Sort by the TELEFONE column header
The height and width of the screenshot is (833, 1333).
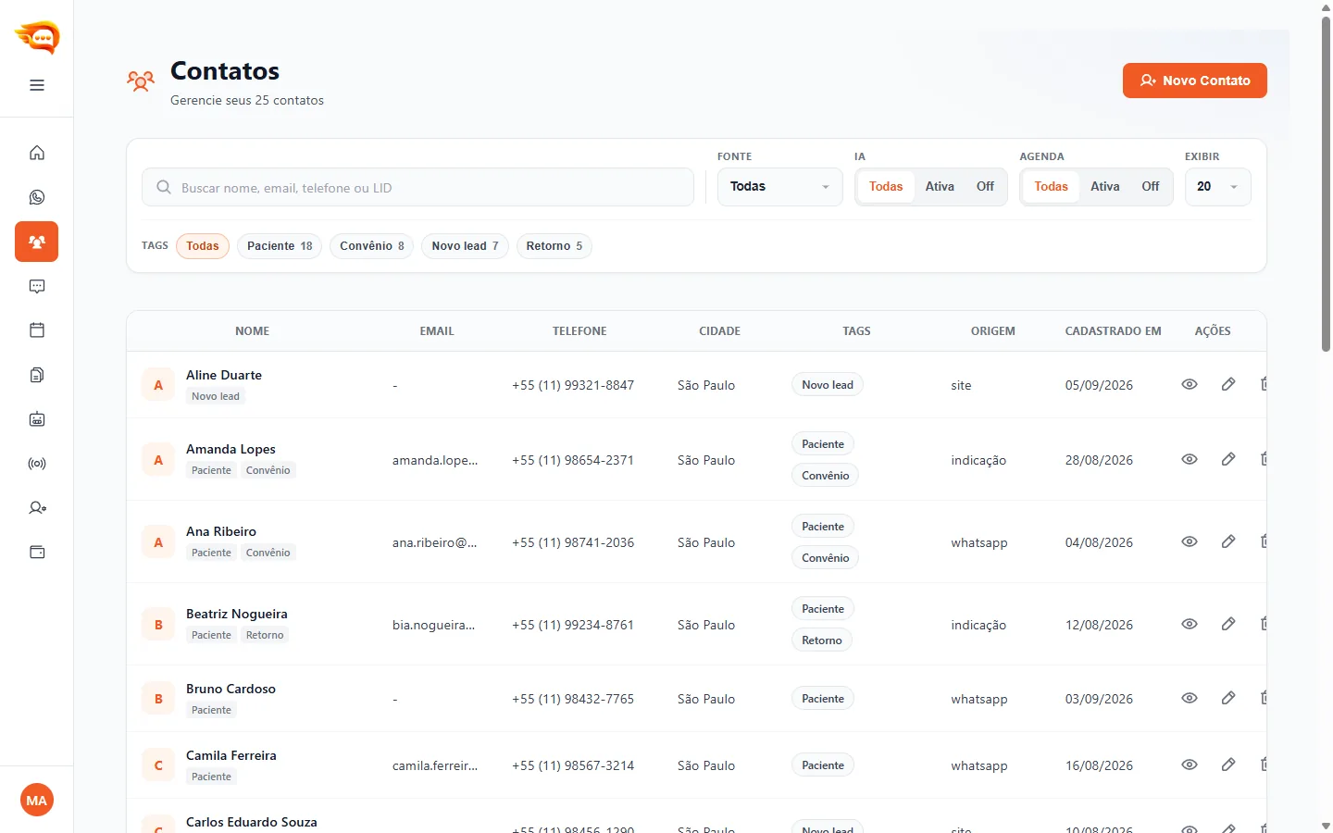coord(579,330)
